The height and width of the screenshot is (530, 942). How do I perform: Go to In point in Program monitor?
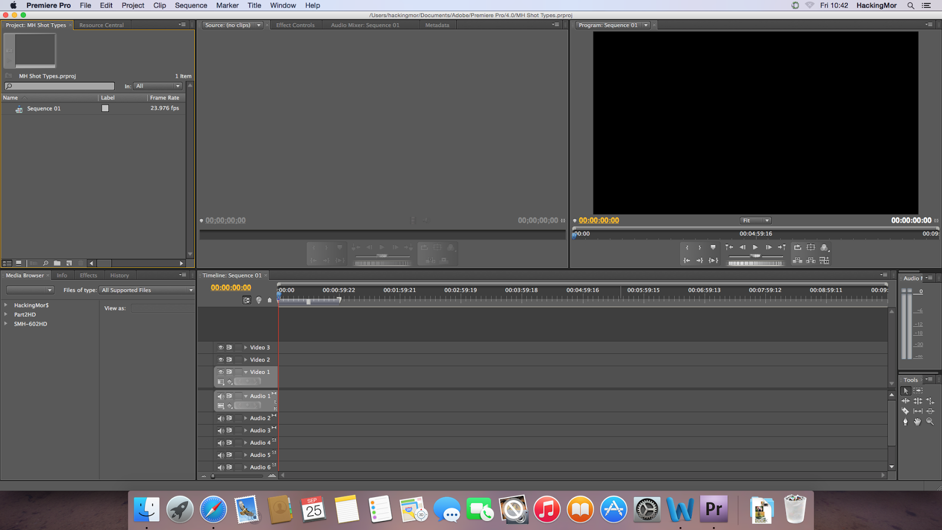[x=686, y=260]
